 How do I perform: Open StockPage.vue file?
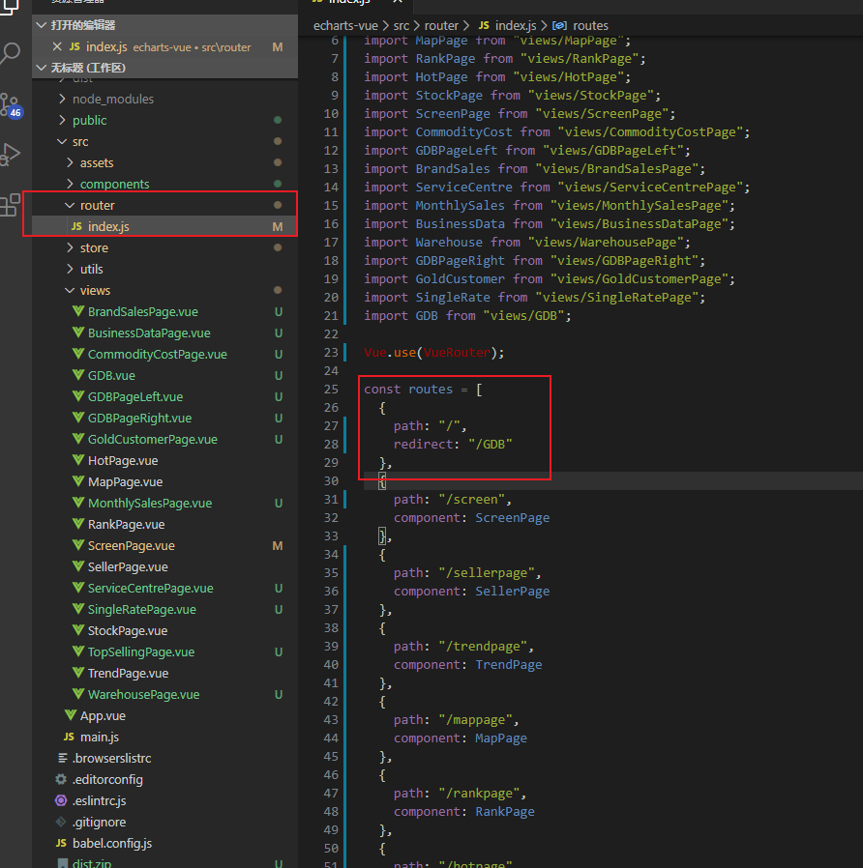(164, 630)
